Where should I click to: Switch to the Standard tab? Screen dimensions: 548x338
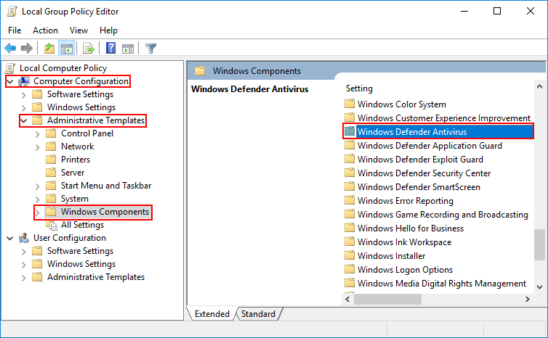tap(258, 314)
